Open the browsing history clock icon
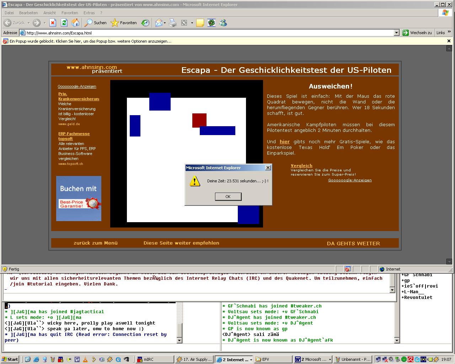 [145, 23]
